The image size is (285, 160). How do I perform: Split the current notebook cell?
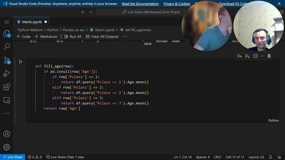coord(255,56)
